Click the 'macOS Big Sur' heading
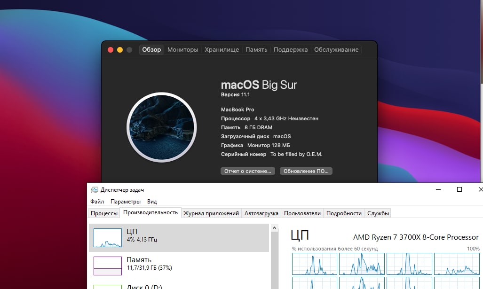 pyautogui.click(x=259, y=85)
